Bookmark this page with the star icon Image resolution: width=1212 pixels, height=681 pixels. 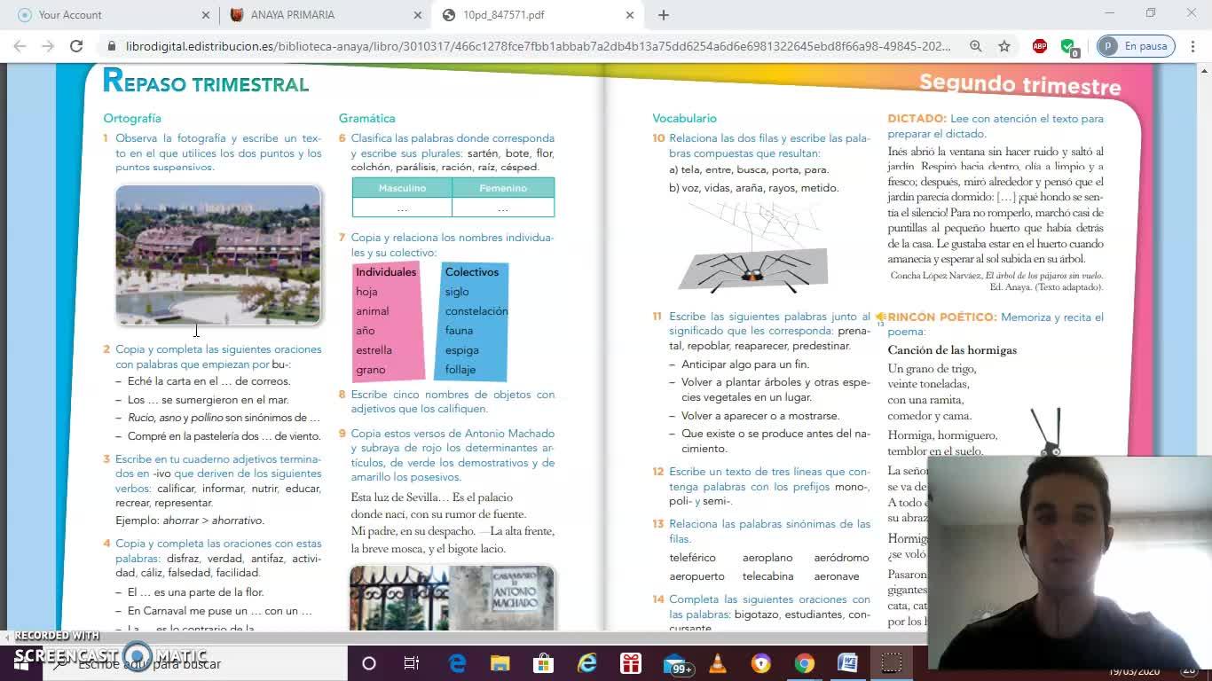click(1004, 46)
